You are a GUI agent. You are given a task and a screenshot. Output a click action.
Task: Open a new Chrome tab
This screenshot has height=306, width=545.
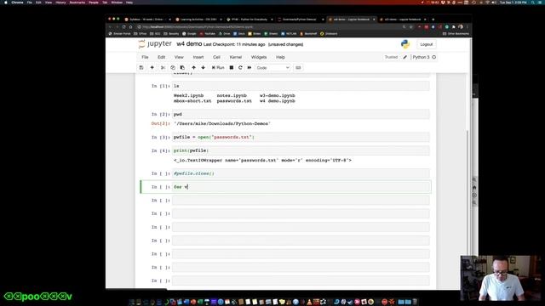coord(433,20)
